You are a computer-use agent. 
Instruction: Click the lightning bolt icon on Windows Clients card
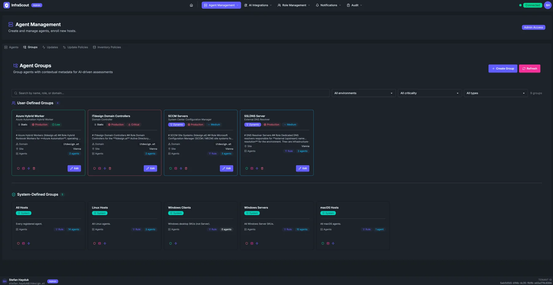(x=176, y=244)
